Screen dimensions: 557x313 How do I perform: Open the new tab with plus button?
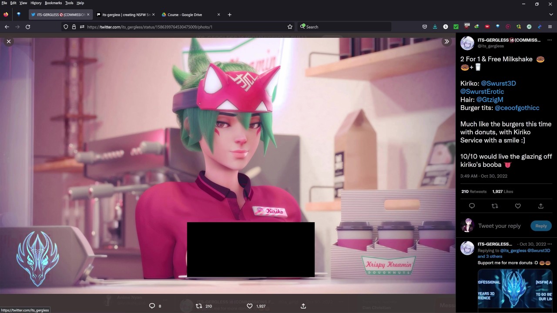pyautogui.click(x=229, y=15)
